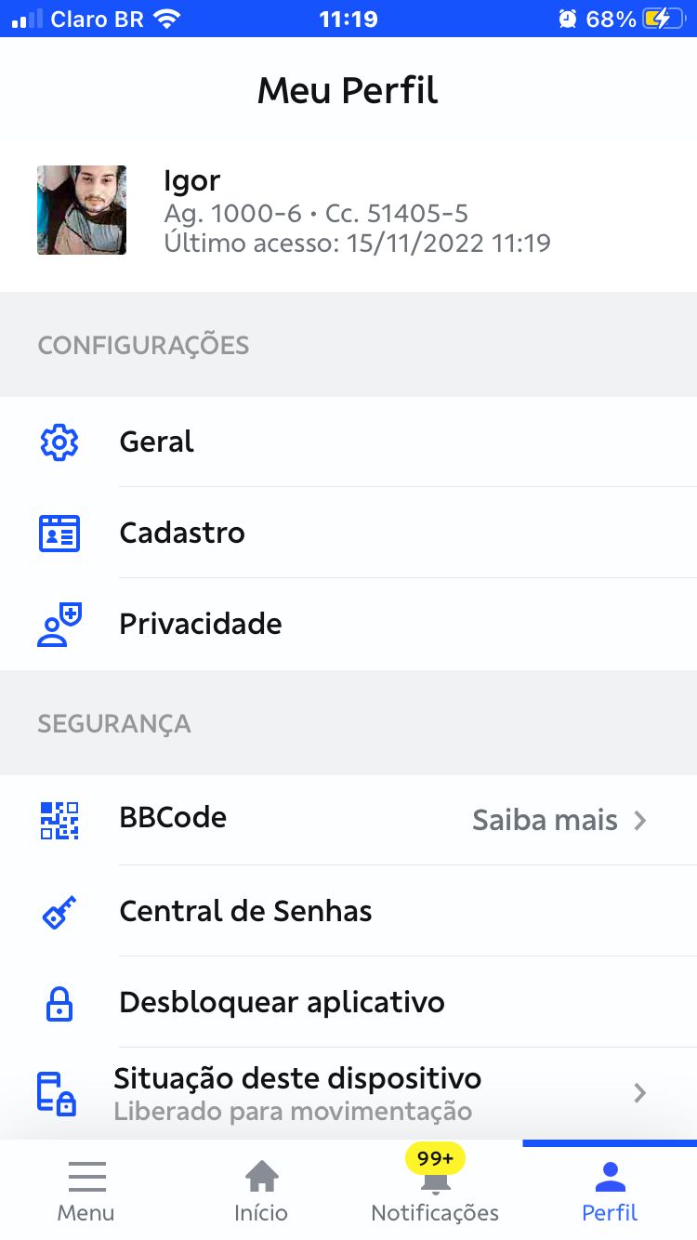Open the Privacidade settings entry

[201, 625]
